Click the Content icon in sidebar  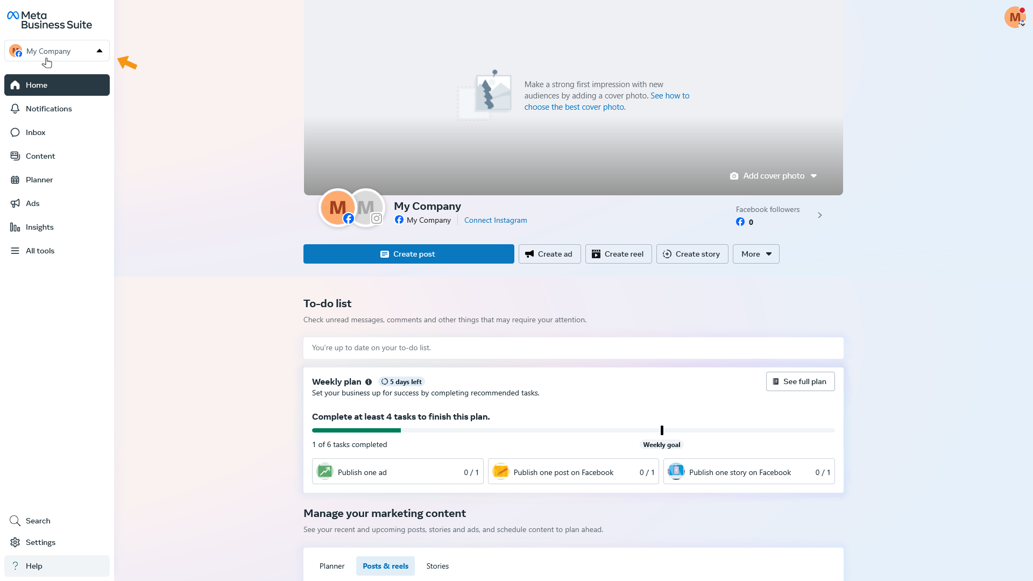click(15, 156)
